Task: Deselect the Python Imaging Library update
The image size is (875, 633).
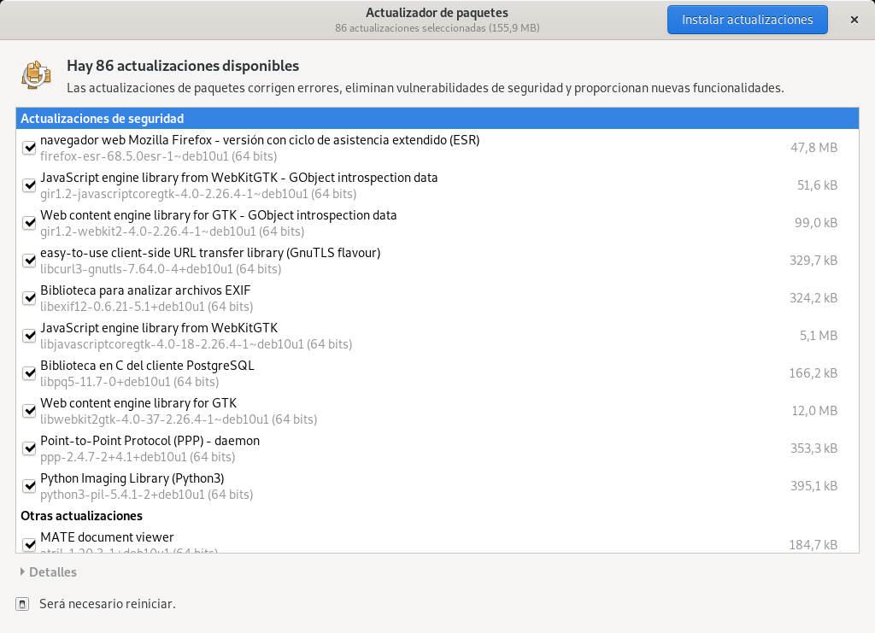Action: tap(28, 486)
